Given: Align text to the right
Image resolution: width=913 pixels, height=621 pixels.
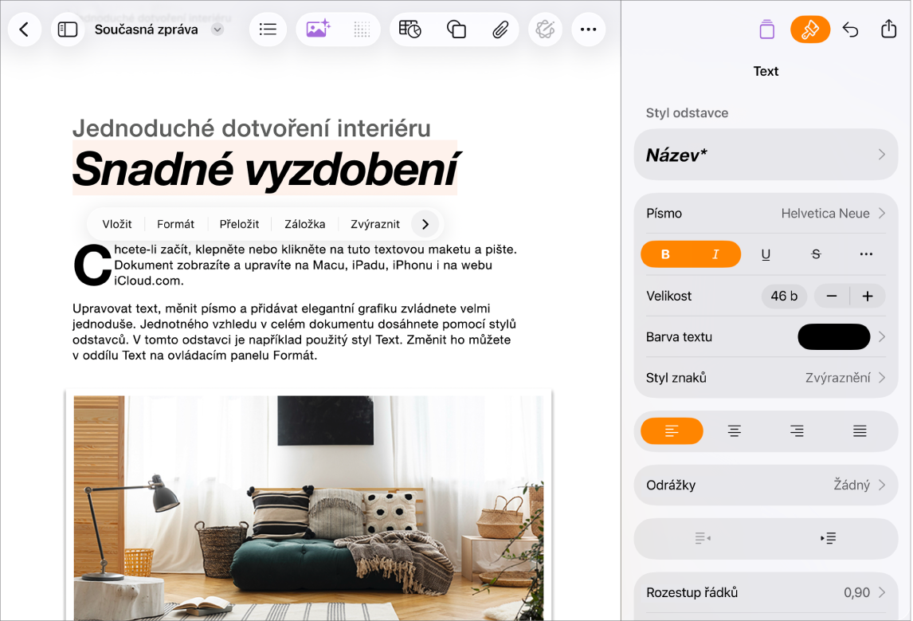Looking at the screenshot, I should 797,431.
